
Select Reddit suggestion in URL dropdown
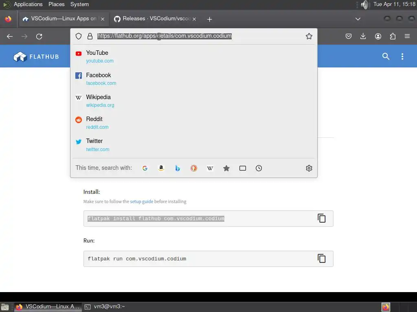(x=193, y=123)
